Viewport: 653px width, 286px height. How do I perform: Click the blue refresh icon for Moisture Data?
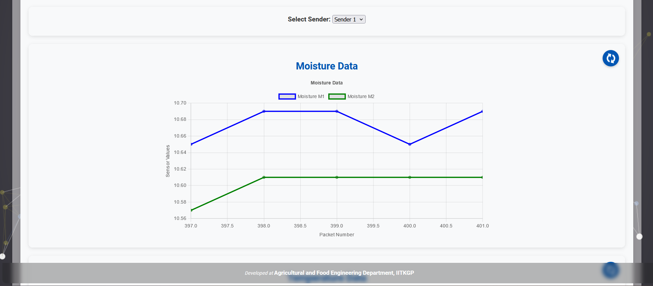tap(610, 58)
